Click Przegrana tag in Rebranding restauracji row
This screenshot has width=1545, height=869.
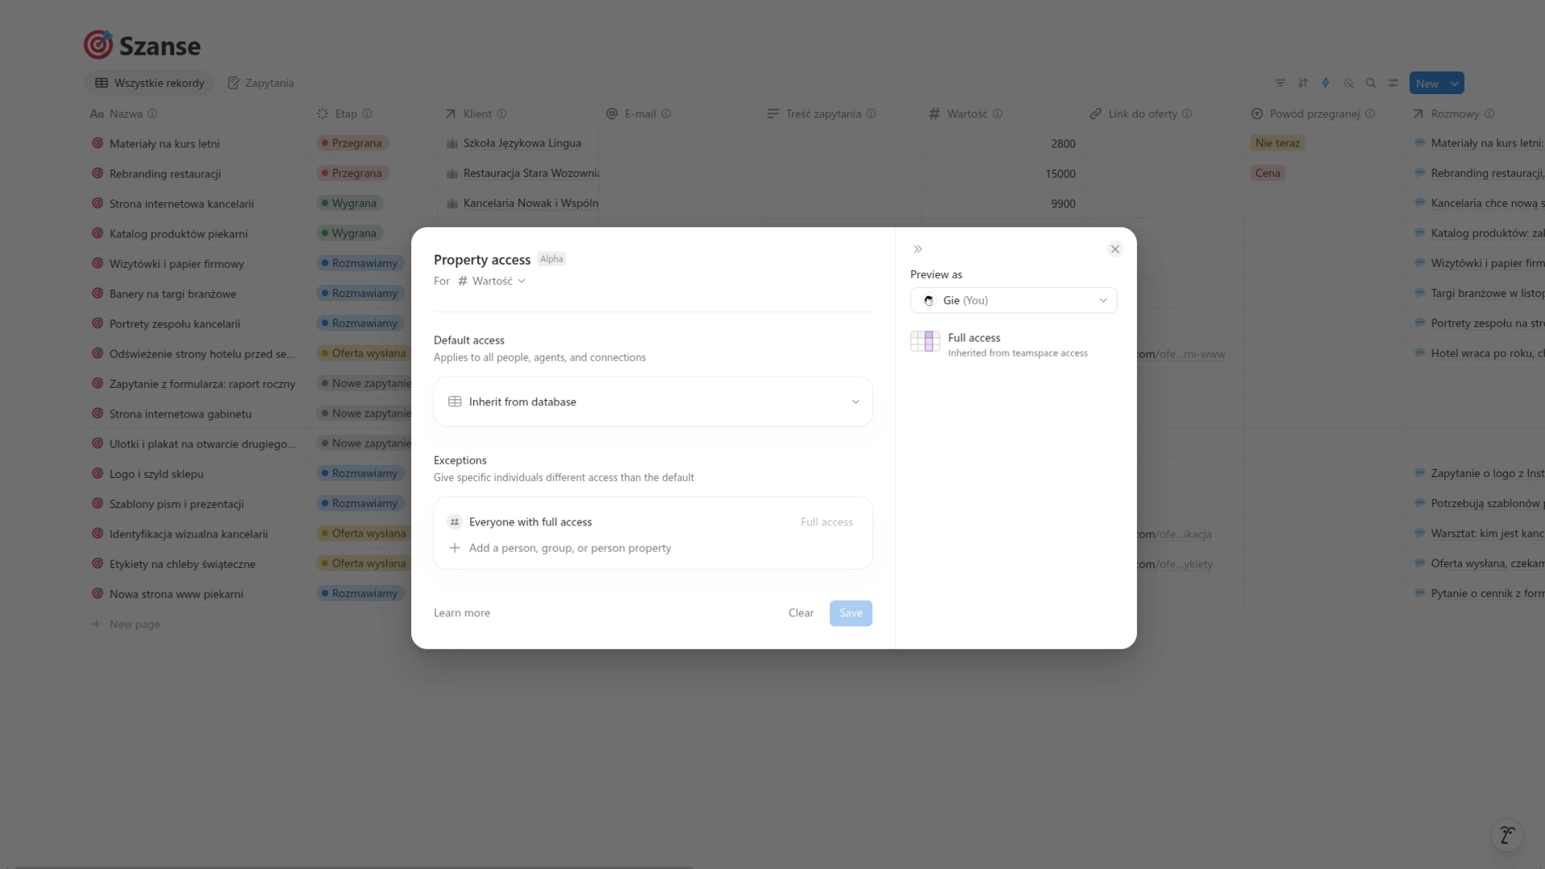(352, 173)
